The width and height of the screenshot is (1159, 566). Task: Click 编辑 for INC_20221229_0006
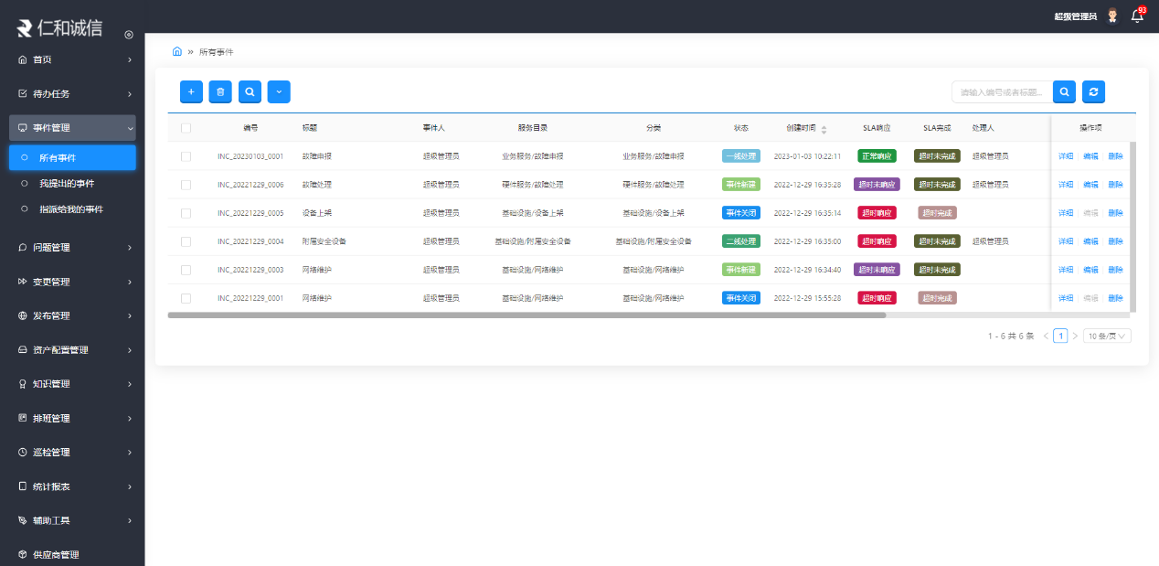(1090, 185)
